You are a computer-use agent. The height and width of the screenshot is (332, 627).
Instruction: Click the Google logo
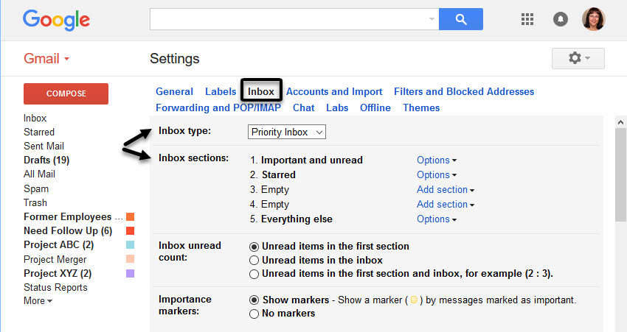(56, 20)
